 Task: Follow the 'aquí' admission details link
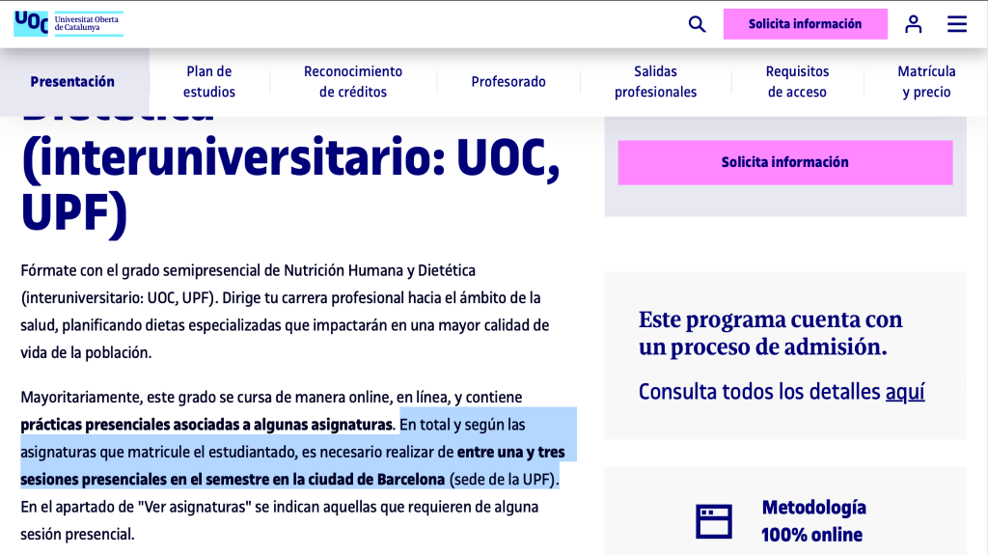905,392
